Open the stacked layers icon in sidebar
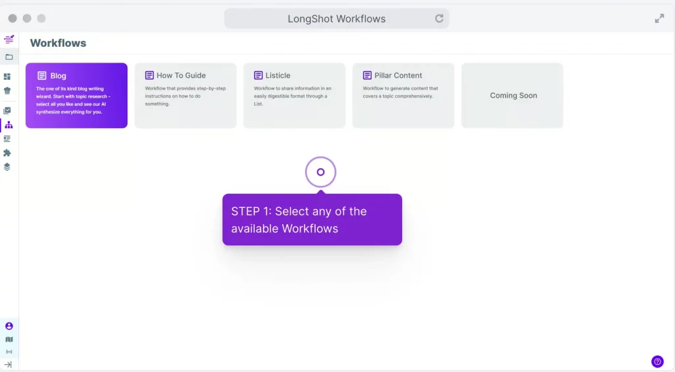 pos(8,167)
